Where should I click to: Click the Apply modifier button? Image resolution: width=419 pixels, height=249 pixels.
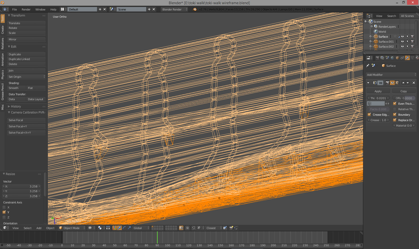(x=378, y=91)
